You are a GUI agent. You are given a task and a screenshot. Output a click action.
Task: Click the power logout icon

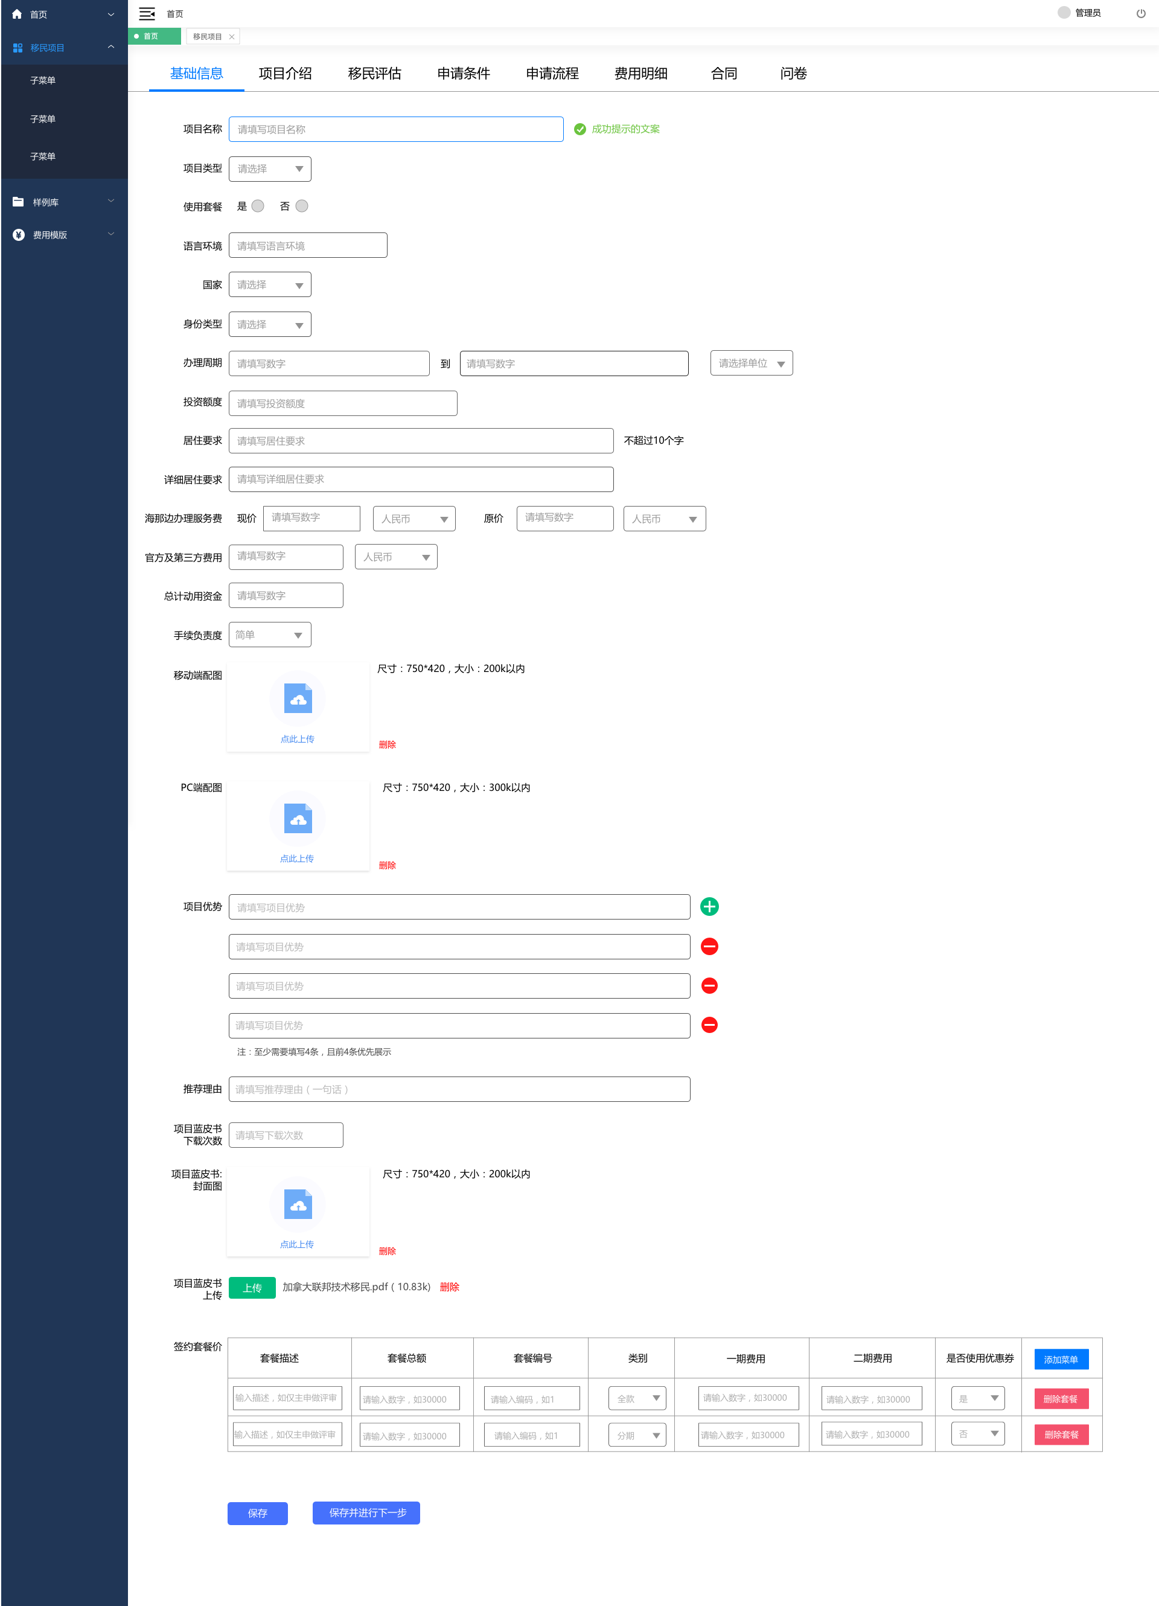coord(1141,13)
